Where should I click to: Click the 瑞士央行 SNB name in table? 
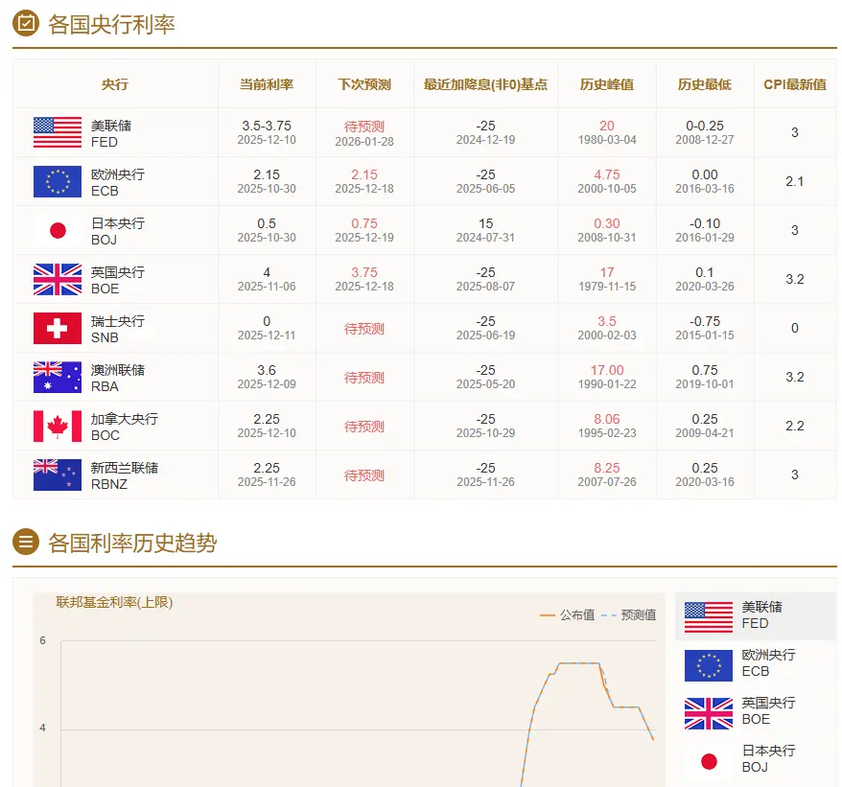118,329
